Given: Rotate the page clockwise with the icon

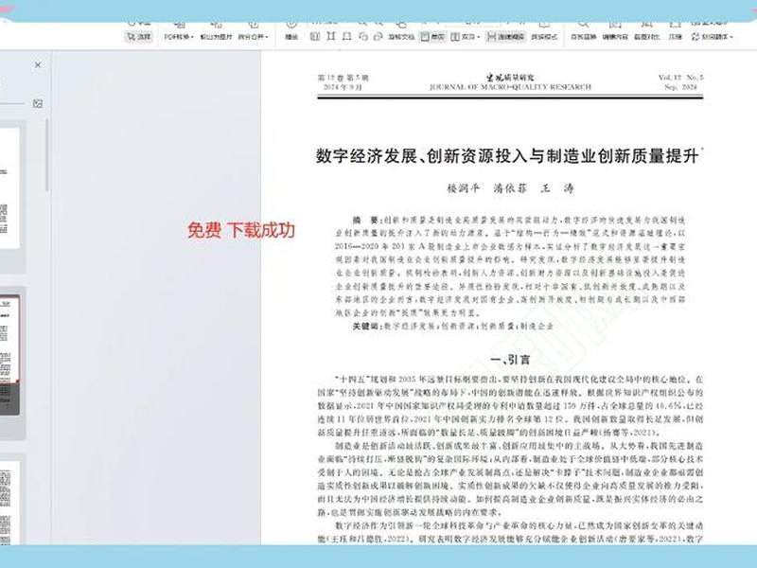Looking at the screenshot, I should 378,36.
